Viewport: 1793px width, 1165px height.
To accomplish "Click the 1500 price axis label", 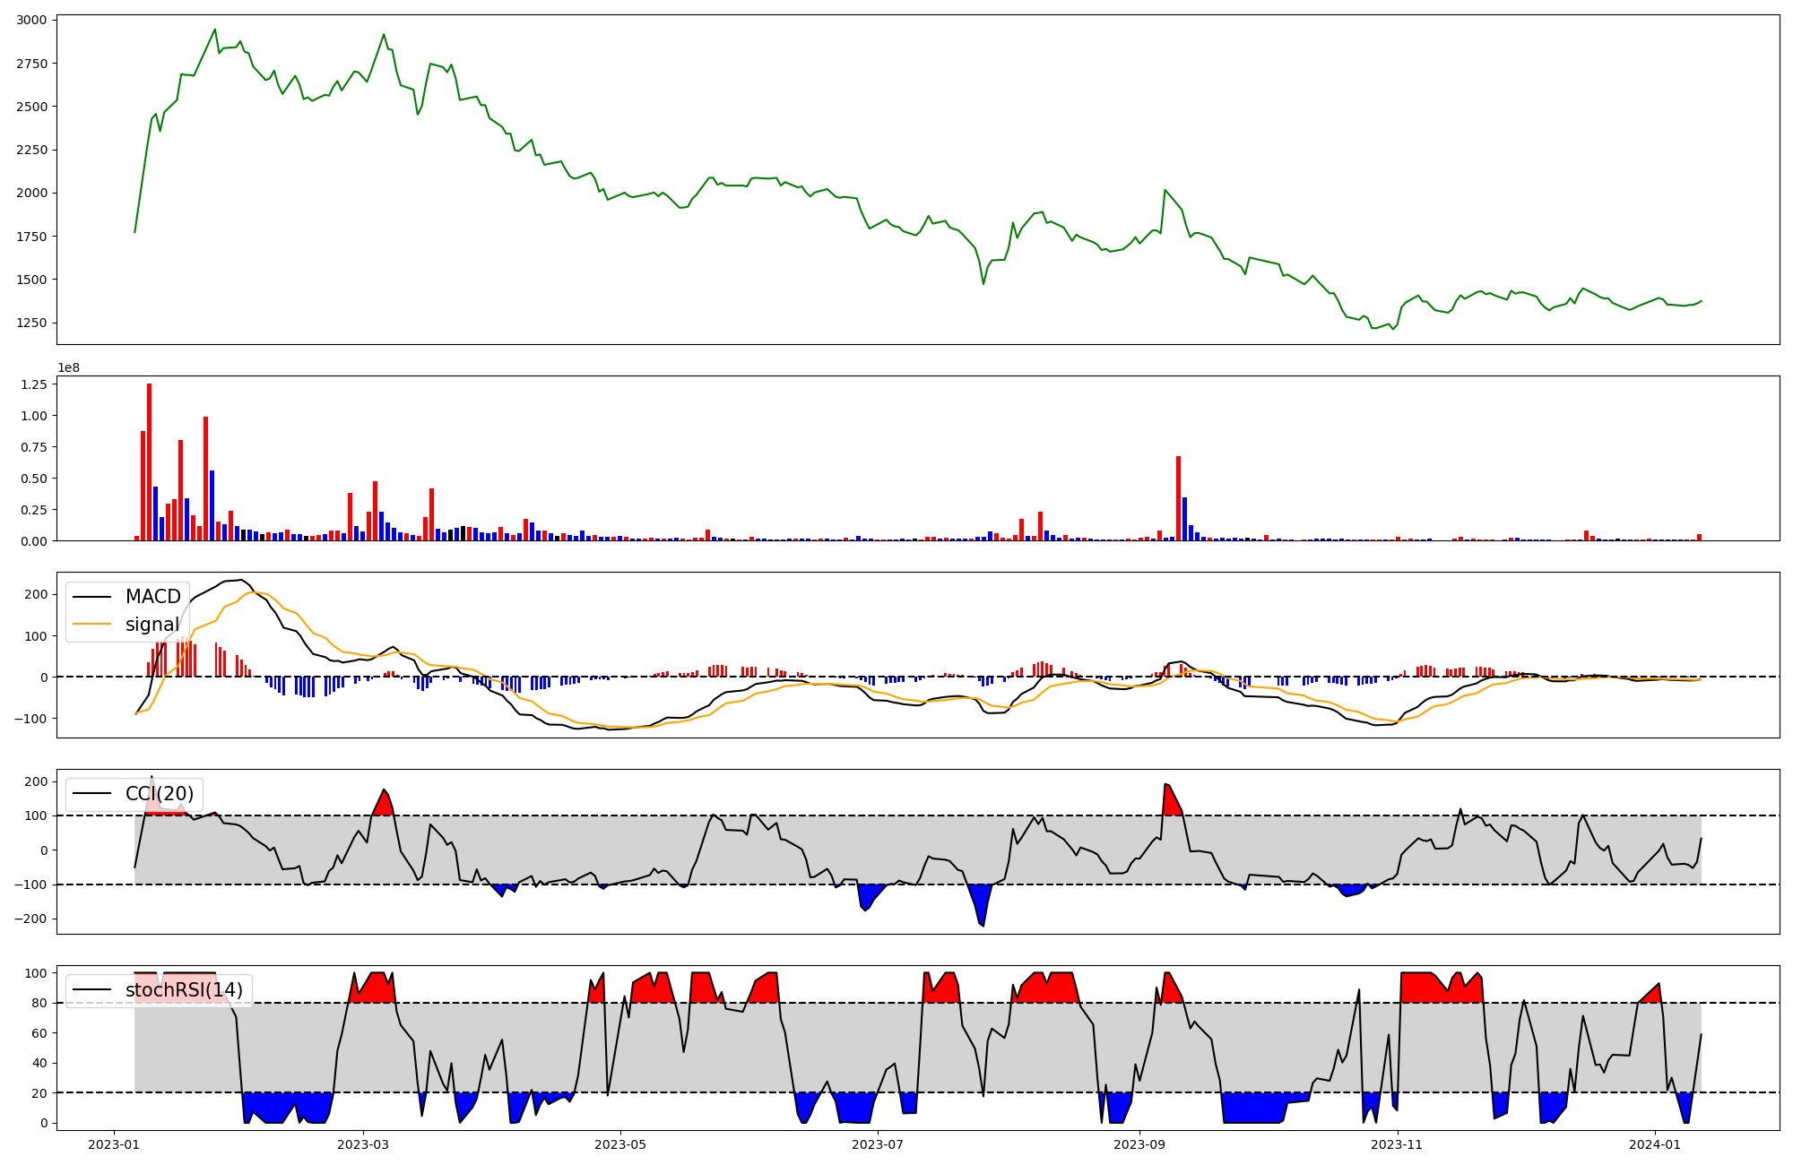I will pyautogui.click(x=32, y=280).
